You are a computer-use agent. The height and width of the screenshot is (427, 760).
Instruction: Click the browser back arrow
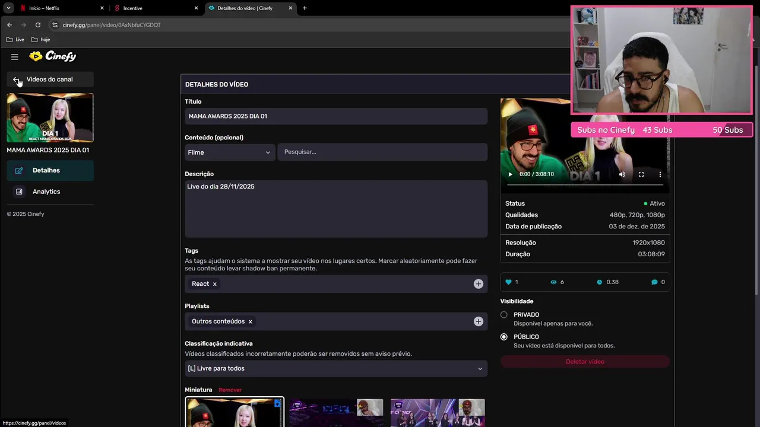9,25
